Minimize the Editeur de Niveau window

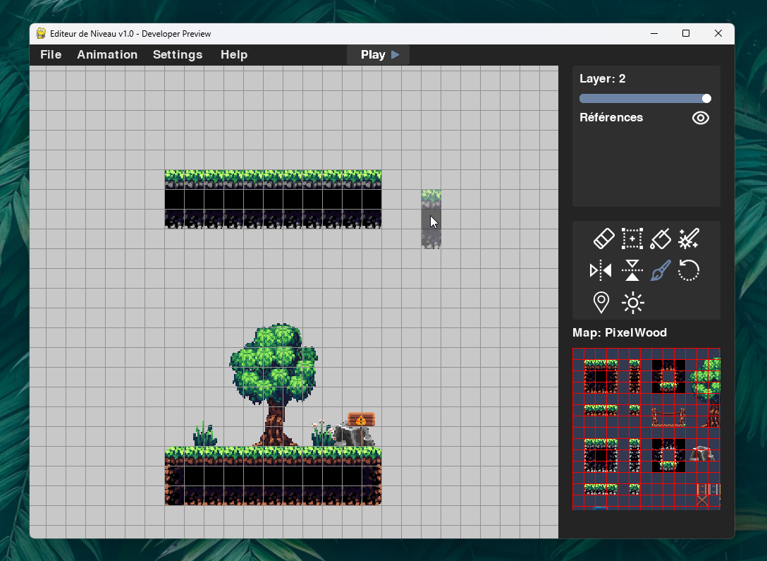pyautogui.click(x=654, y=33)
